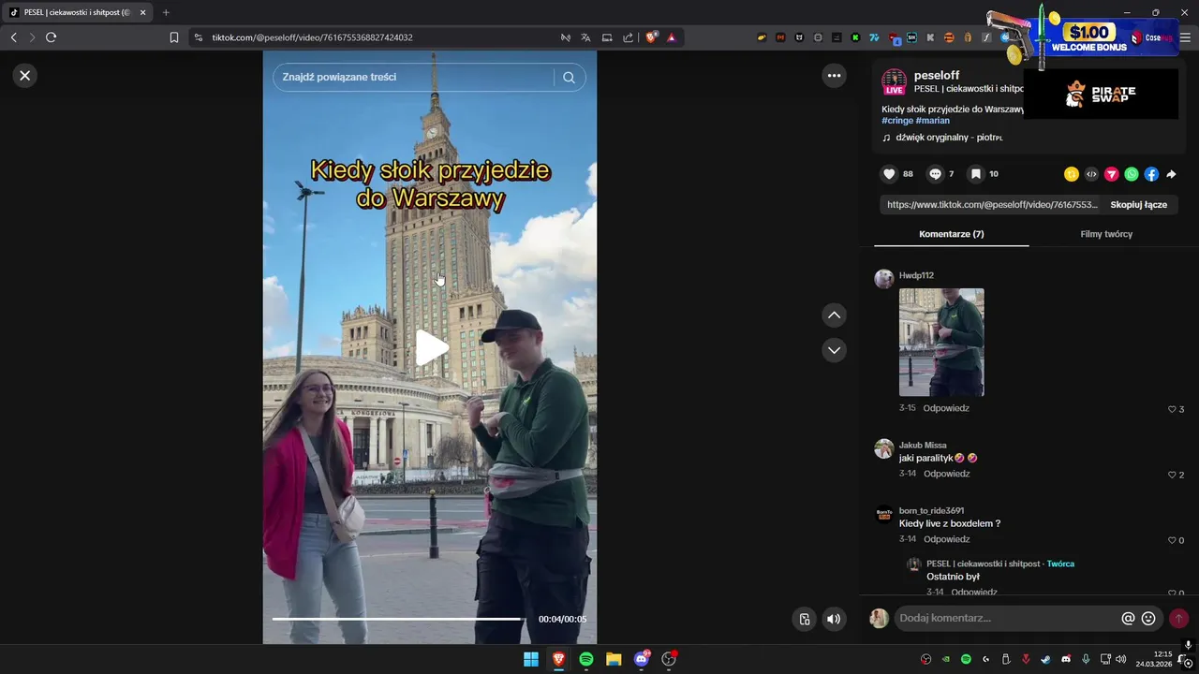
Task: Open the Pirate Swap ad banner
Action: pos(1101,94)
